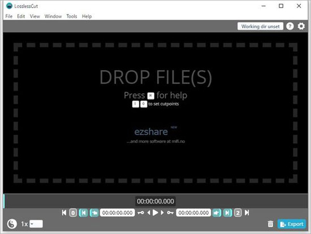
Task: Open the dropdown next to 1x
Action: pos(36,224)
